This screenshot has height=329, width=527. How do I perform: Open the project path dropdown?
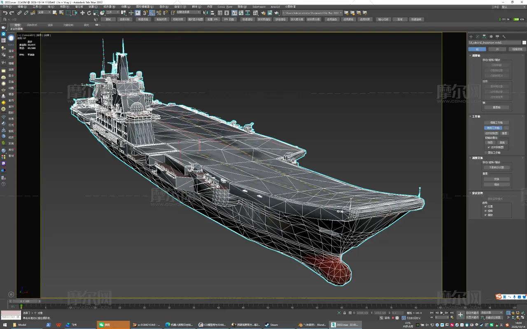(x=312, y=13)
